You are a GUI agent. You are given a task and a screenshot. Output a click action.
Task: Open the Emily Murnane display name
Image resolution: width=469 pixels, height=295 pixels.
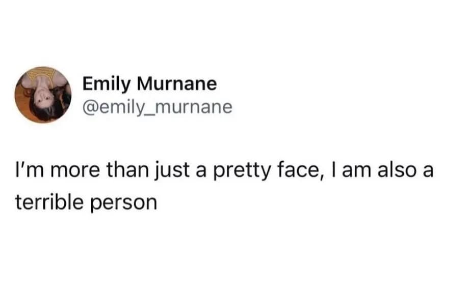coord(149,84)
